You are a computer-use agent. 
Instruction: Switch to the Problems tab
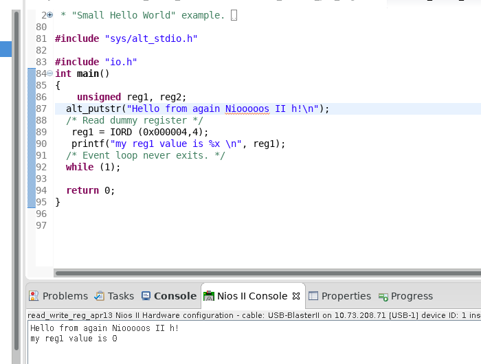pyautogui.click(x=65, y=296)
